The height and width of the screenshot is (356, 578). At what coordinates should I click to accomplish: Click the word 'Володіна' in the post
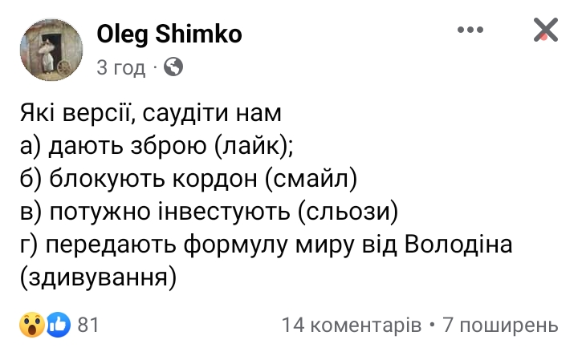point(458,245)
